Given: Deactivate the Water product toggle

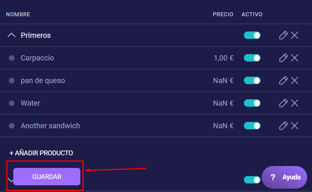Looking at the screenshot, I should (x=252, y=103).
